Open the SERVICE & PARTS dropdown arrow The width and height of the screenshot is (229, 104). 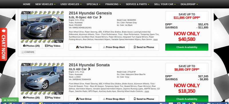coord(148,4)
